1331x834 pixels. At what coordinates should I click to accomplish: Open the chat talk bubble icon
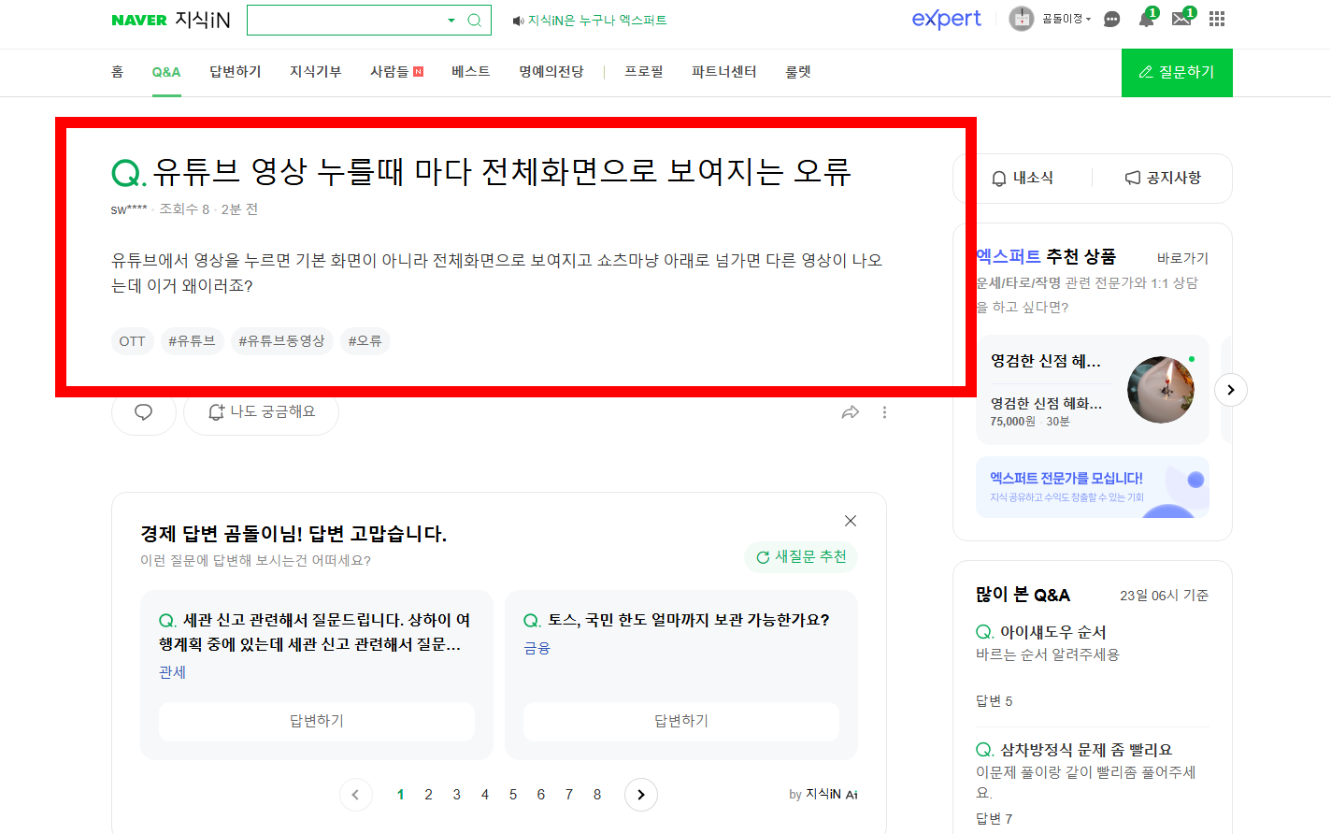click(1111, 20)
